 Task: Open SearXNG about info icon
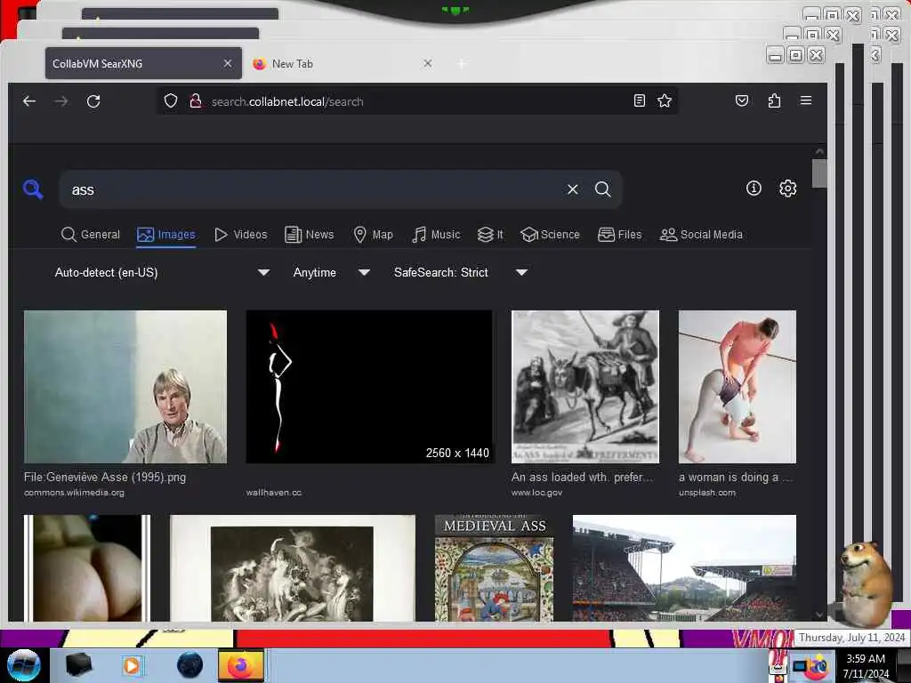[754, 189]
